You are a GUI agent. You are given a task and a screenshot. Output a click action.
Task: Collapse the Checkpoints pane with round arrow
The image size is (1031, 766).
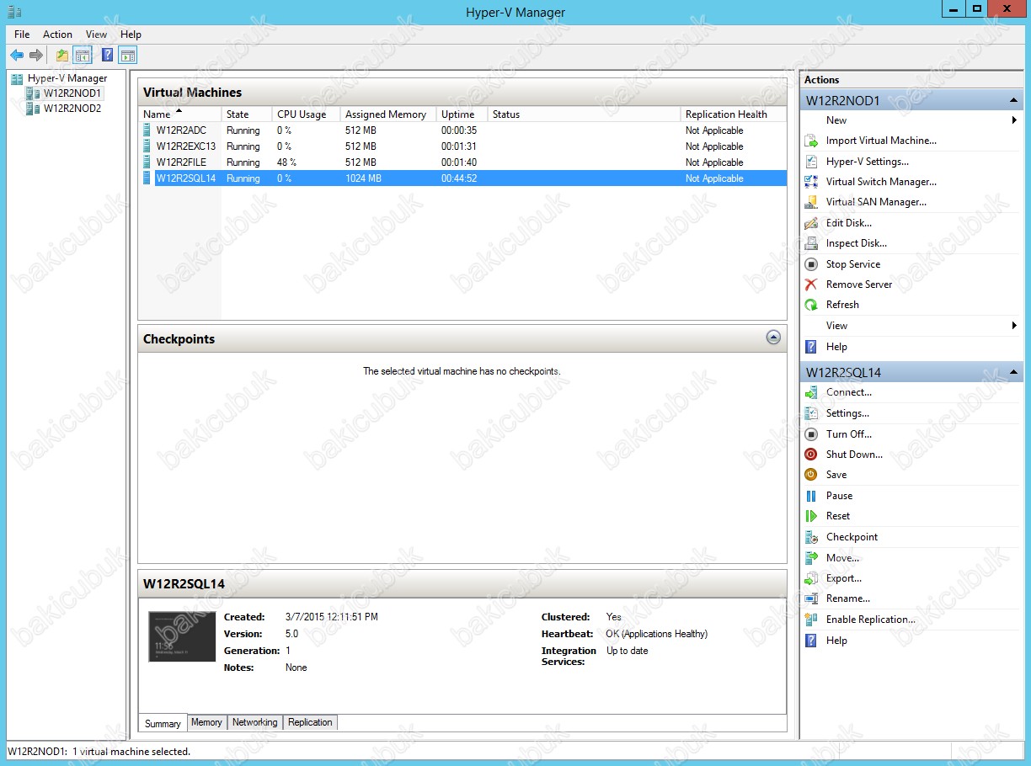(x=773, y=338)
